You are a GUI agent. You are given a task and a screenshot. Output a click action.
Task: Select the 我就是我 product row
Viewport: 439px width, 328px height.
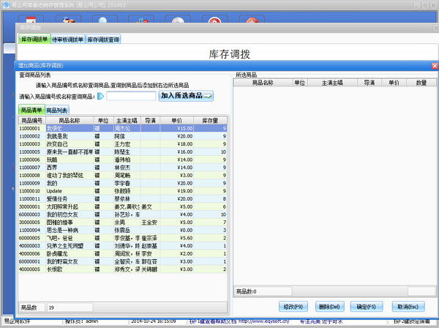(123, 136)
